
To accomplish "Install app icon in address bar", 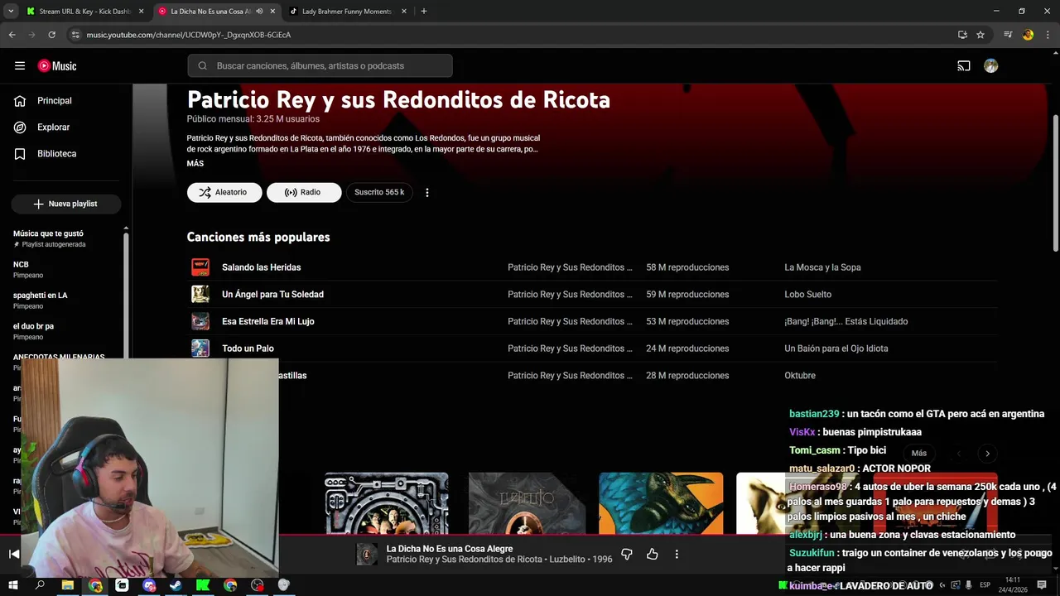I will pos(962,35).
